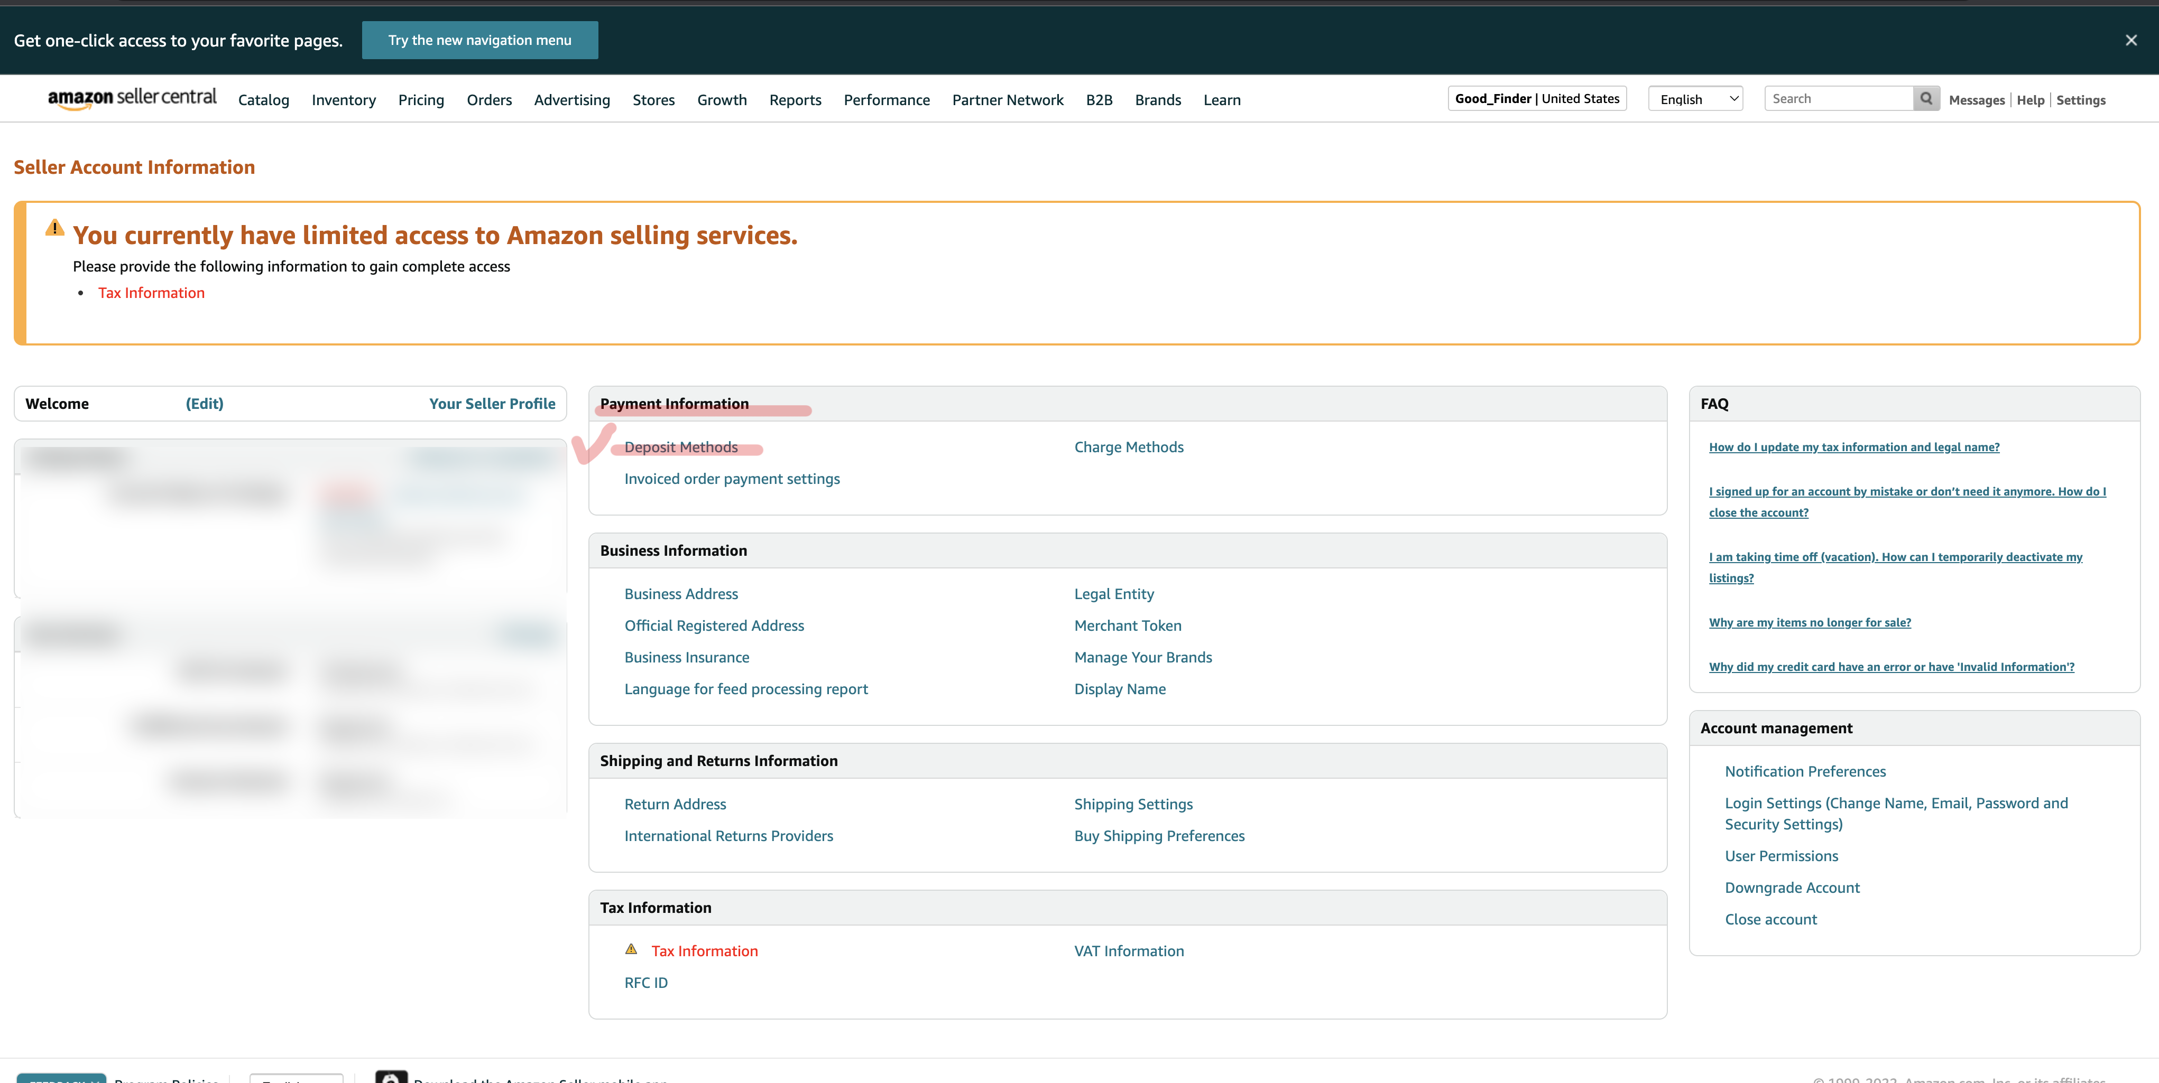This screenshot has width=2159, height=1083.
Task: Open Business Insurance link
Action: 686,657
